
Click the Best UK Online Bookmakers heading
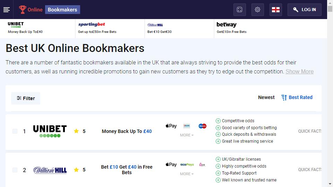click(75, 48)
